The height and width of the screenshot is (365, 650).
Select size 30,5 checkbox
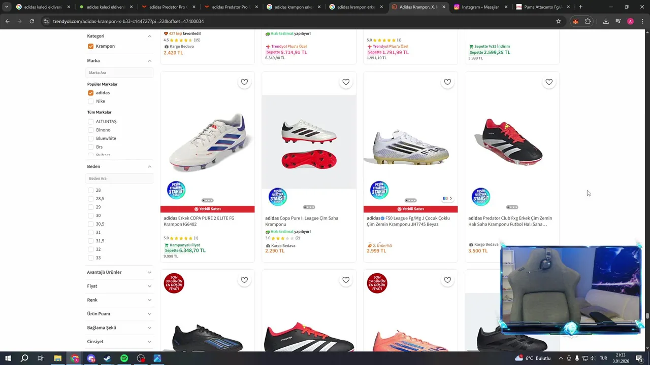point(90,224)
